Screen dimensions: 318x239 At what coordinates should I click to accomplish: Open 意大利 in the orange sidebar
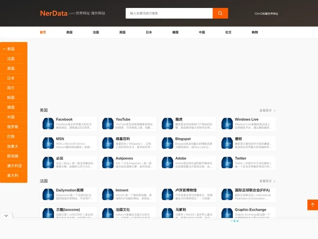pos(14,175)
